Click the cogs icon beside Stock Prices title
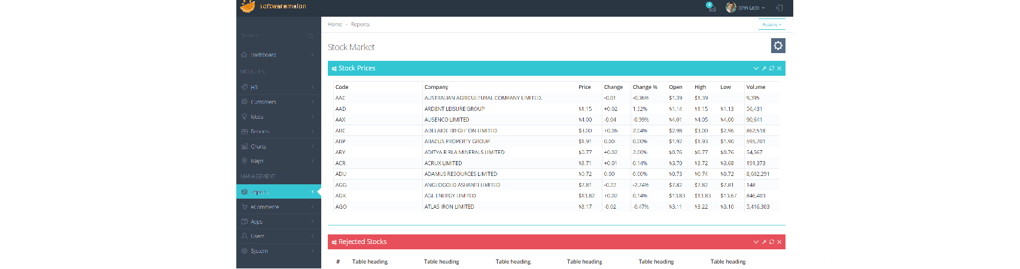The image size is (1020, 269). coord(334,69)
